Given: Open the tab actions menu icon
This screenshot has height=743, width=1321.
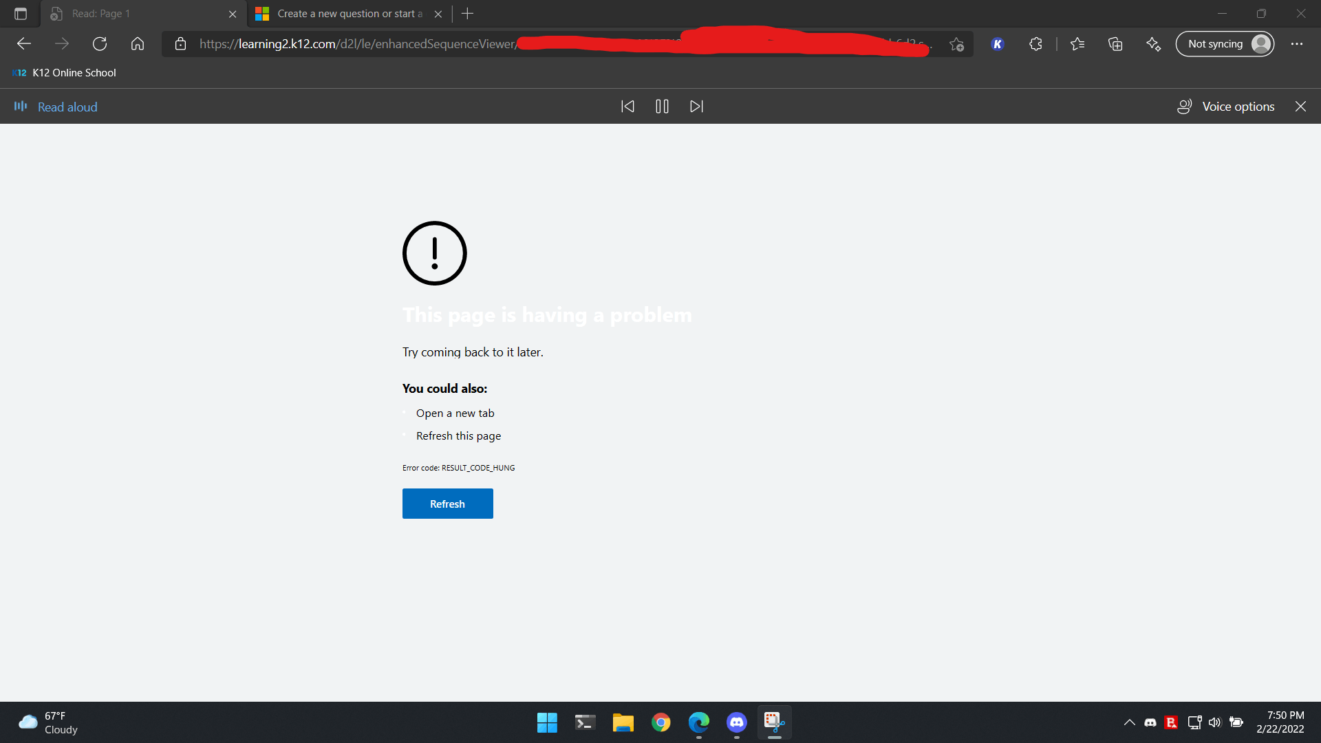Looking at the screenshot, I should click(x=21, y=14).
